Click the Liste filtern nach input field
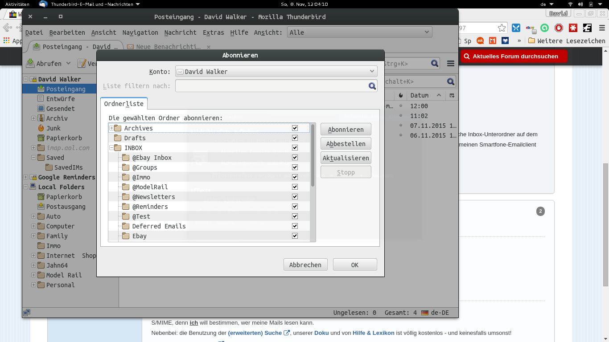The image size is (609, 342). 271,86
